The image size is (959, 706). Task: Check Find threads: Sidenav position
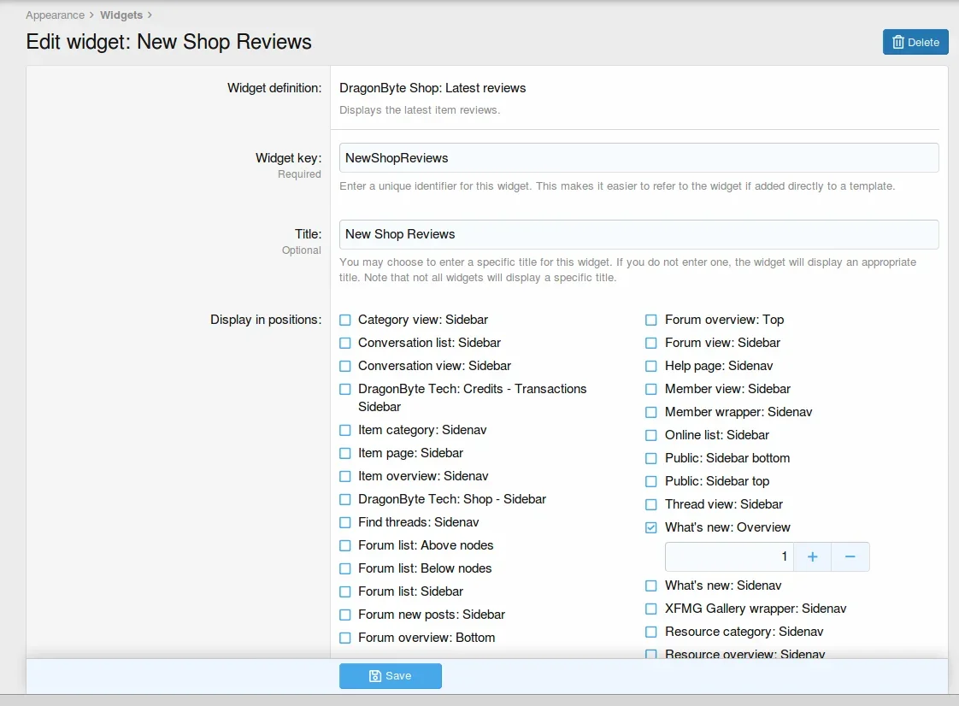[345, 522]
